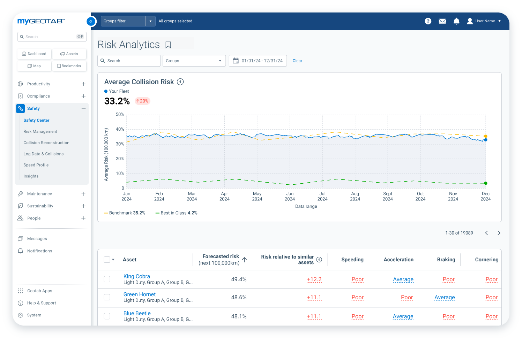Select the Assets sidebar icon
The image size is (522, 338).
pos(69,54)
